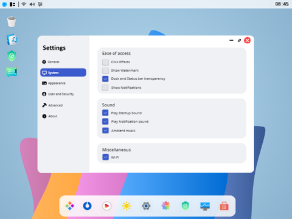Open the green chat bubble desktop icon

(x=12, y=72)
